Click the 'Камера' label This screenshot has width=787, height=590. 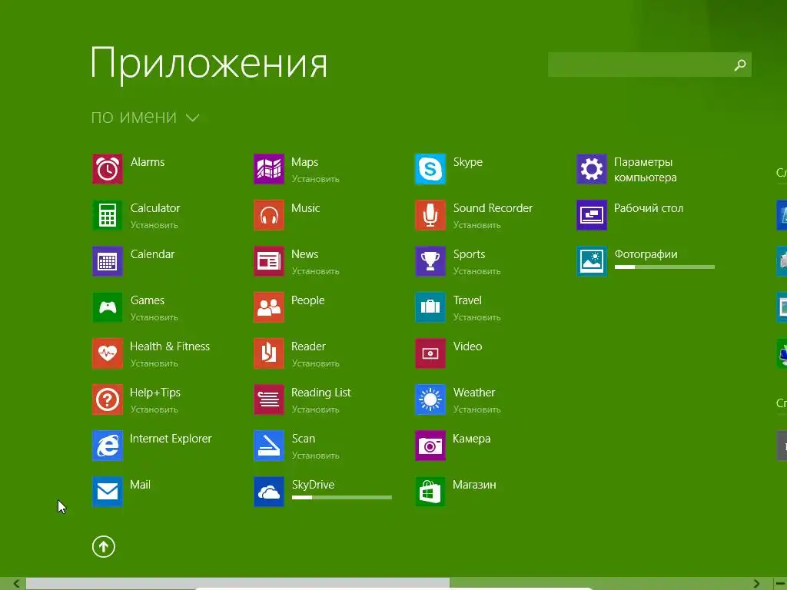[x=472, y=439]
